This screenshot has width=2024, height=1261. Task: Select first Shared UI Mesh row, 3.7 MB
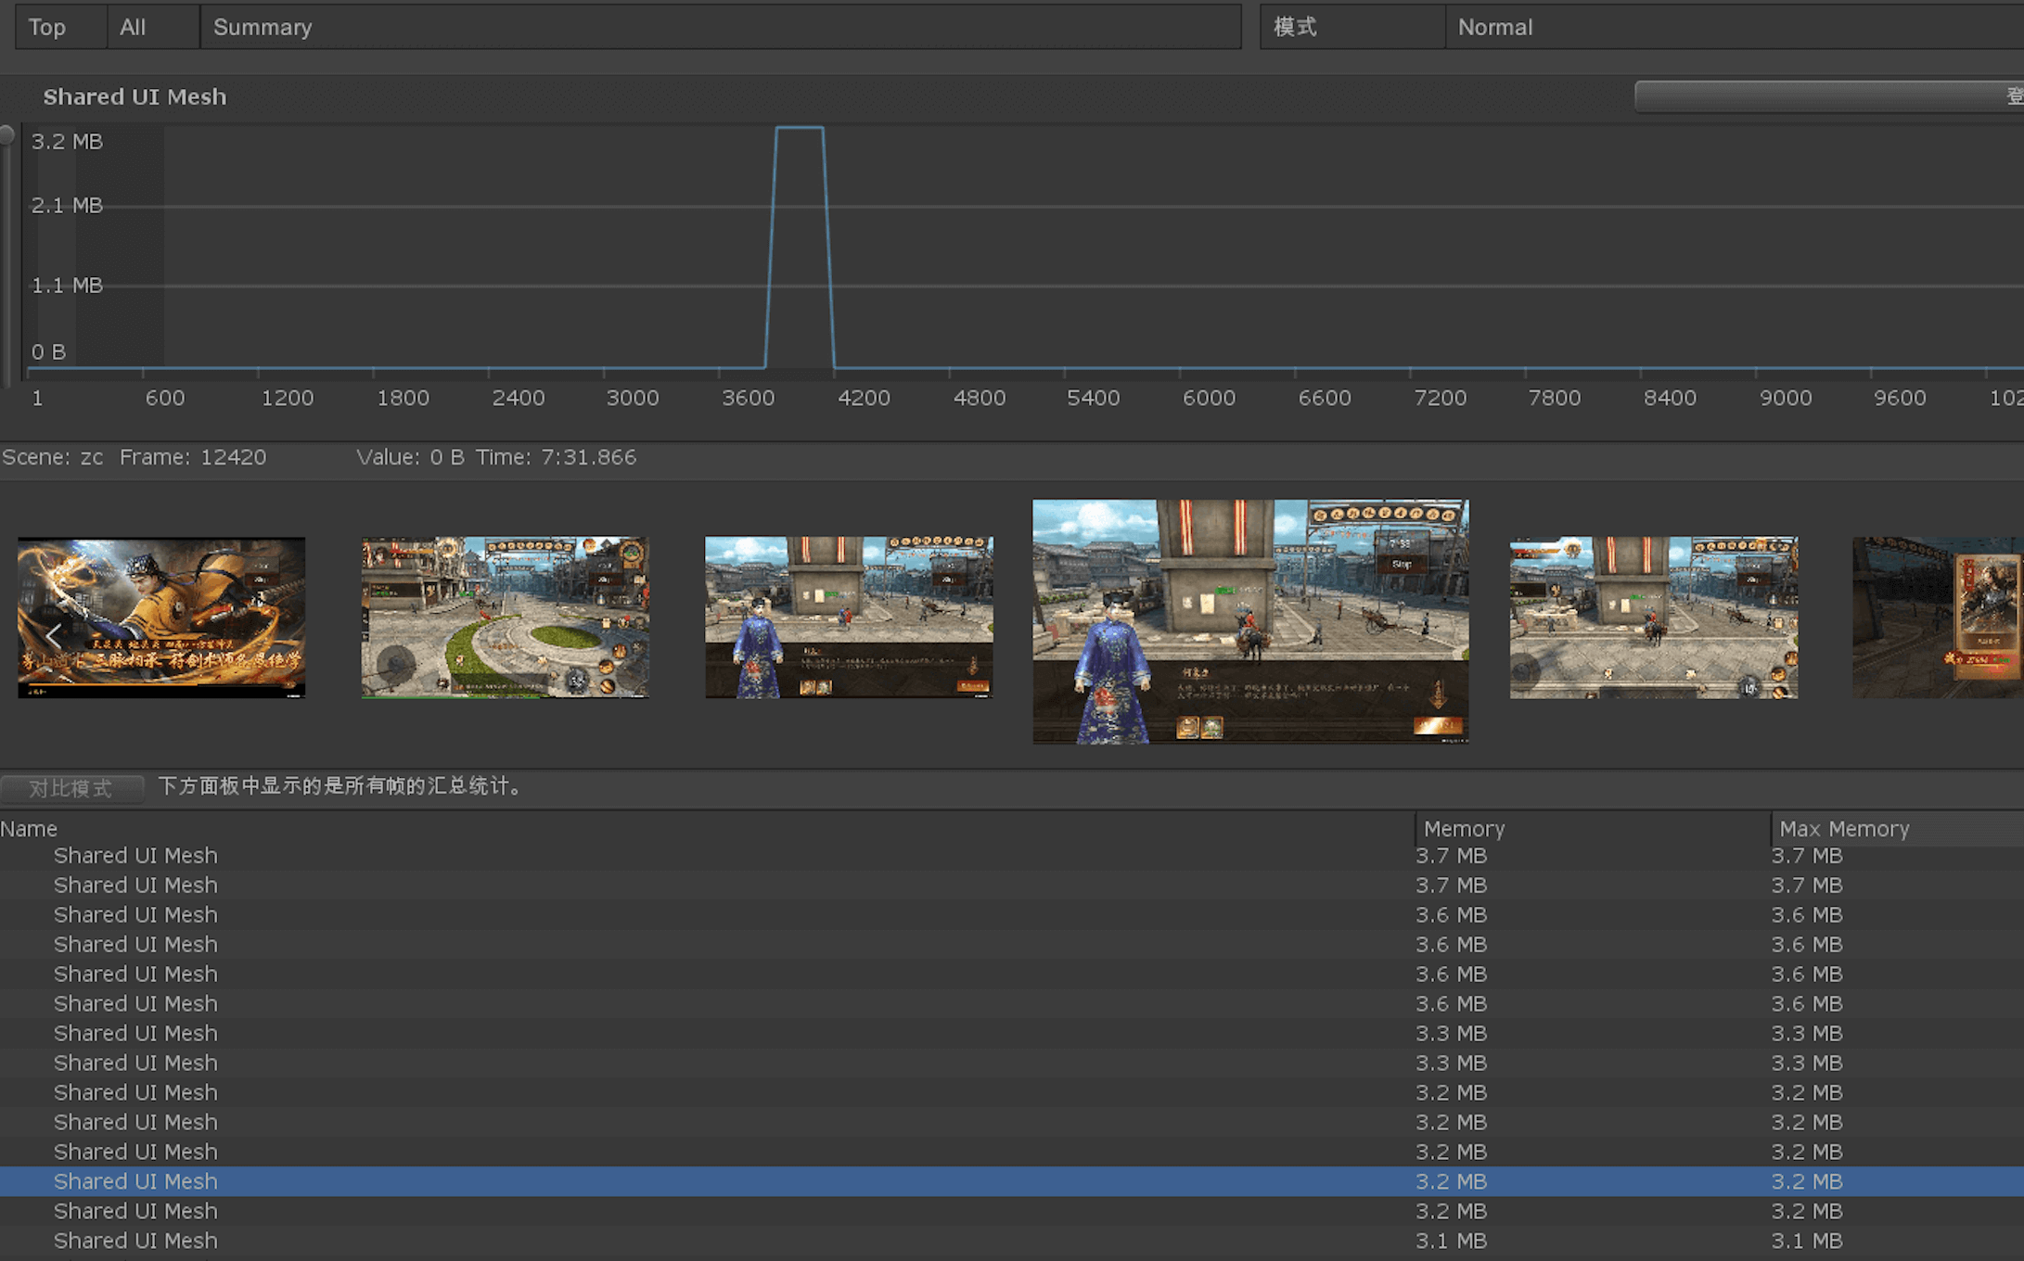point(135,856)
